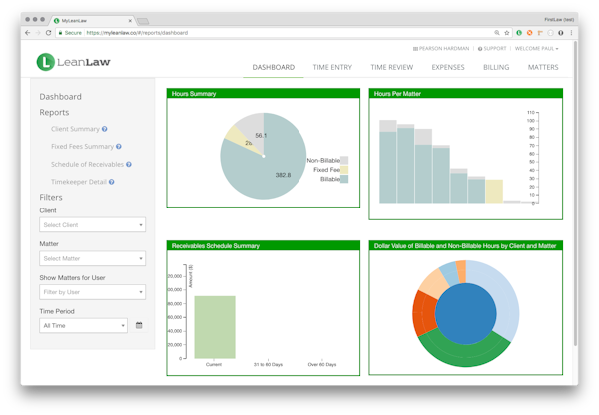Click the LeanLaw logo icon
The width and height of the screenshot is (599, 415).
tap(45, 62)
